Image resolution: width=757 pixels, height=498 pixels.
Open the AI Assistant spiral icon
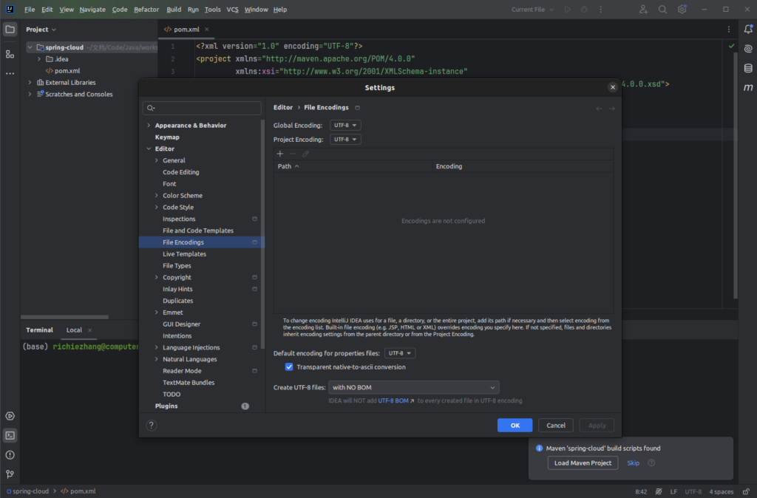point(748,49)
